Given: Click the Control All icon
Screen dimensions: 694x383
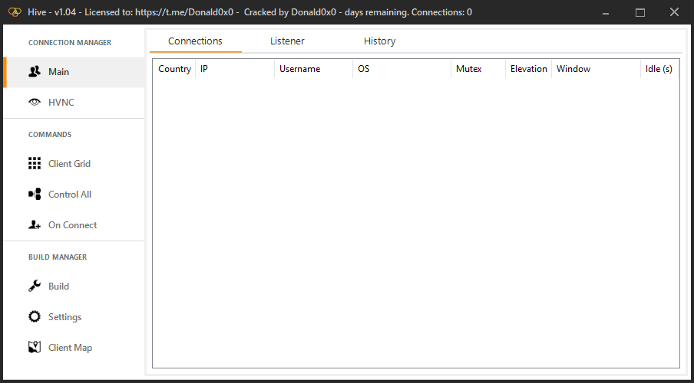Looking at the screenshot, I should 35,195.
